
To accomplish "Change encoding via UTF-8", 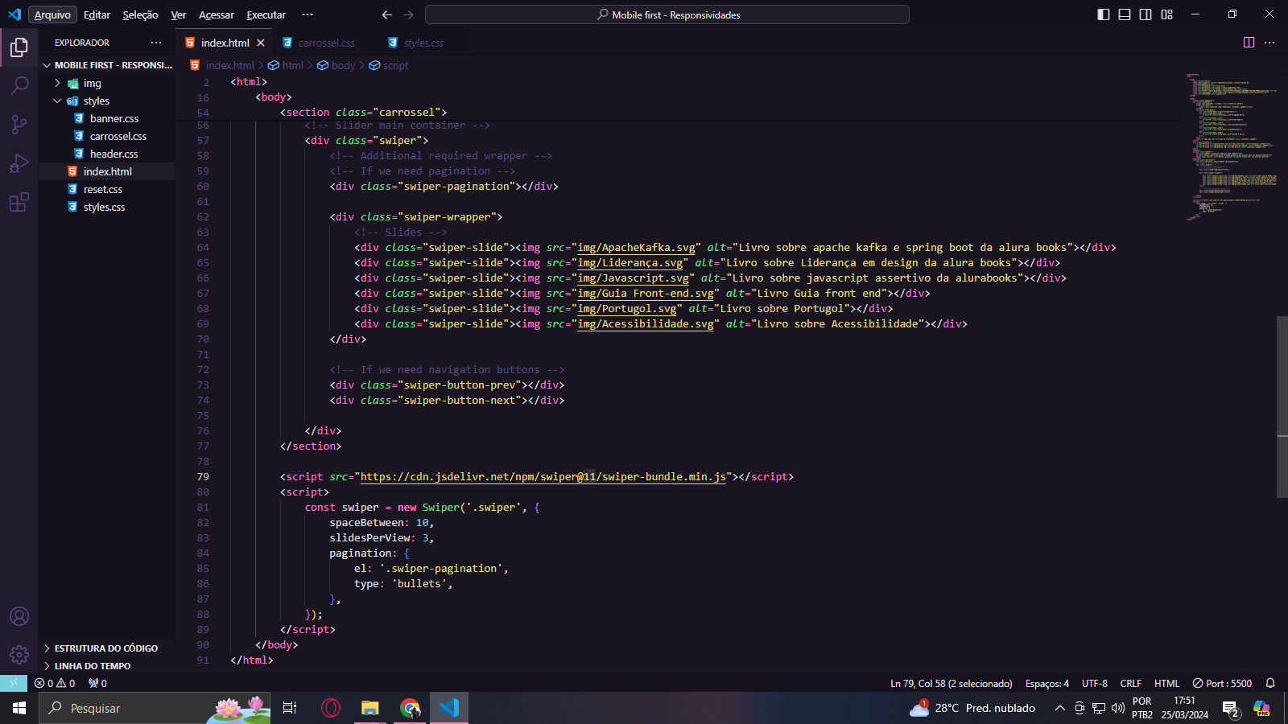I will point(1095,683).
